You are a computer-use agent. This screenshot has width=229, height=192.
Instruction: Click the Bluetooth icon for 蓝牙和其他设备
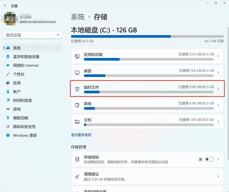(8, 56)
